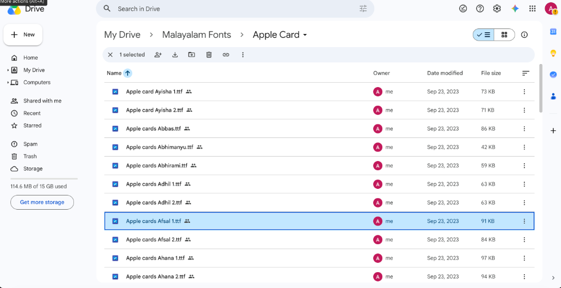Screen dimensions: 561x288
Task: Clear the selection with the X icon
Action: tap(110, 55)
